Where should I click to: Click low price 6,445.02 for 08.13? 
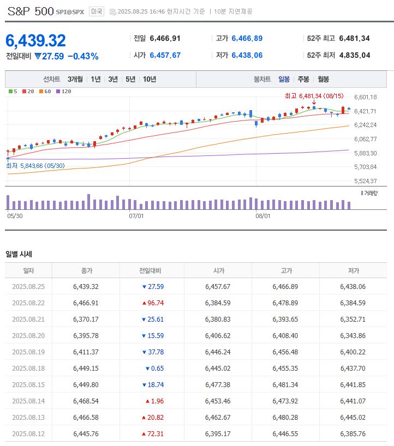pyautogui.click(x=353, y=417)
